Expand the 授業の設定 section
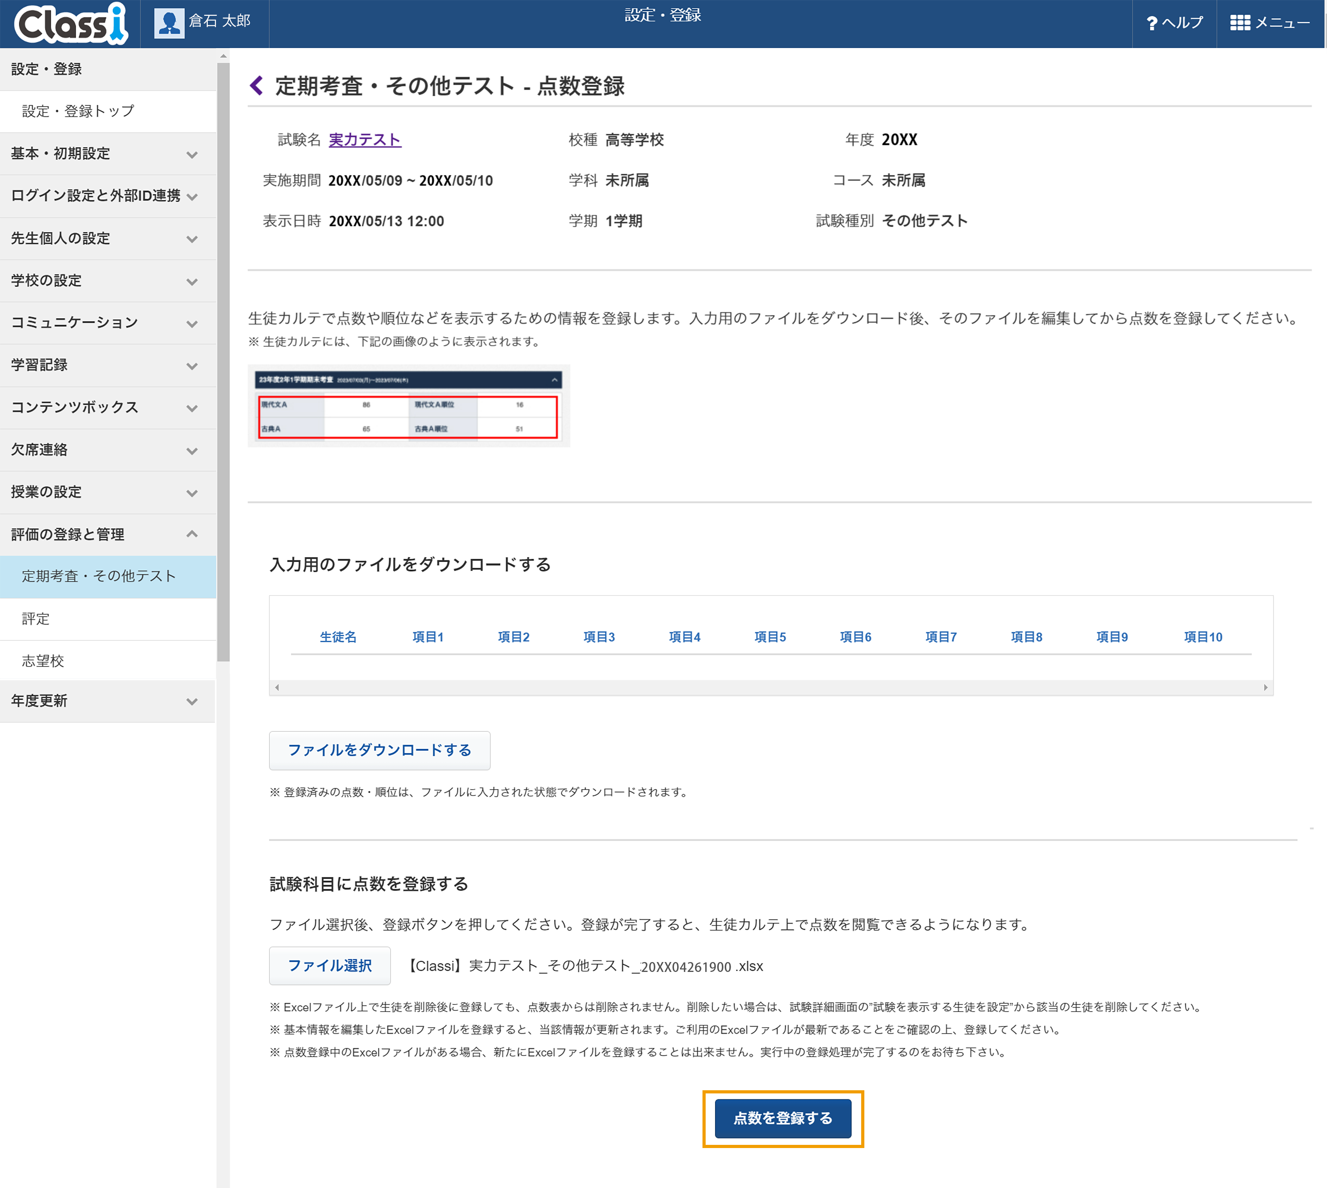This screenshot has height=1188, width=1327. 108,492
